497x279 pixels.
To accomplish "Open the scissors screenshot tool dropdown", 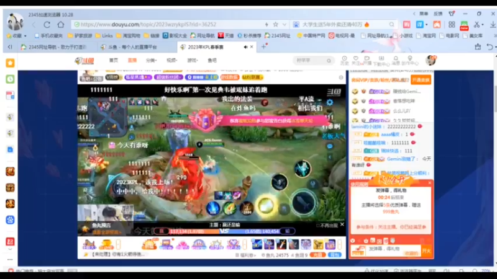I will coord(483,24).
